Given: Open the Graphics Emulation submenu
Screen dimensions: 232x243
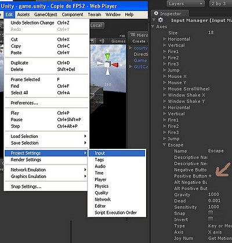Looking at the screenshot, I should 46,176.
